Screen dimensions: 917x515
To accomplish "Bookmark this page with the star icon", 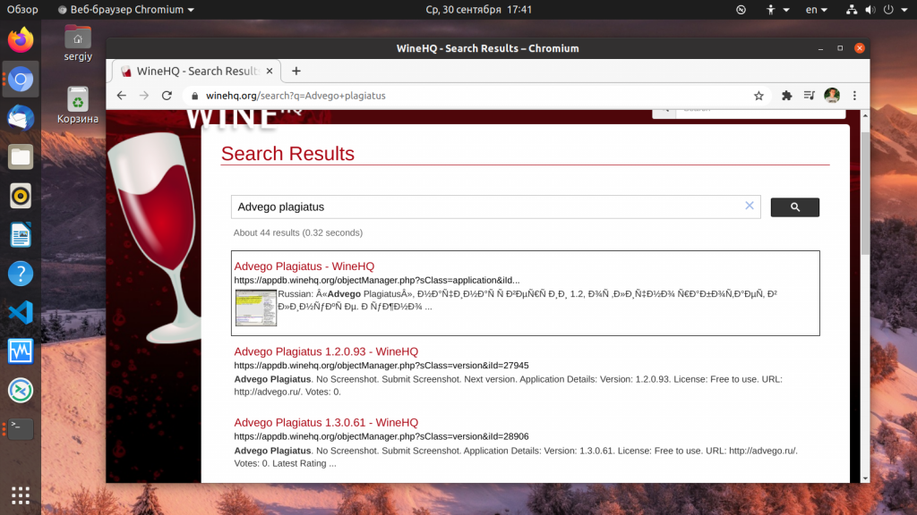I will point(758,96).
